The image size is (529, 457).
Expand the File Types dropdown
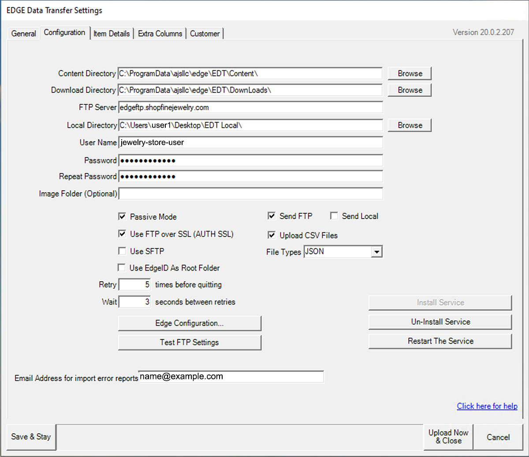click(x=376, y=252)
